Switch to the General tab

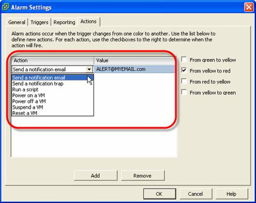click(16, 22)
